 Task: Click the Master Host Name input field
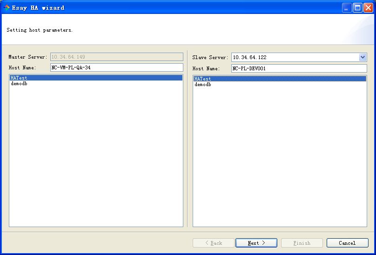click(116, 67)
